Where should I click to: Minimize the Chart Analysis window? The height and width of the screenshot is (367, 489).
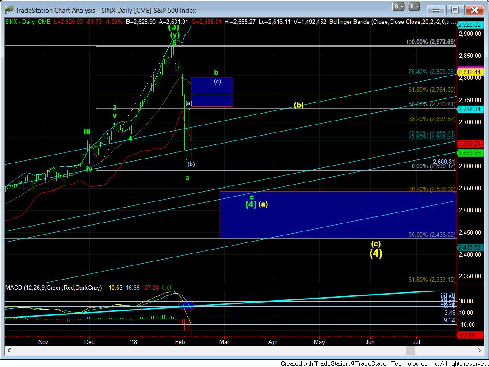[436, 10]
